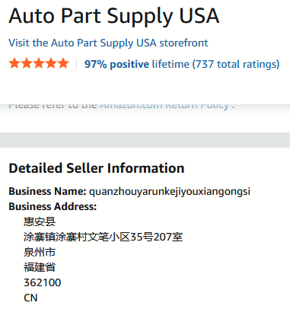The width and height of the screenshot is (290, 309).
Task: Click the Business Address label
Action: [x=53, y=206]
